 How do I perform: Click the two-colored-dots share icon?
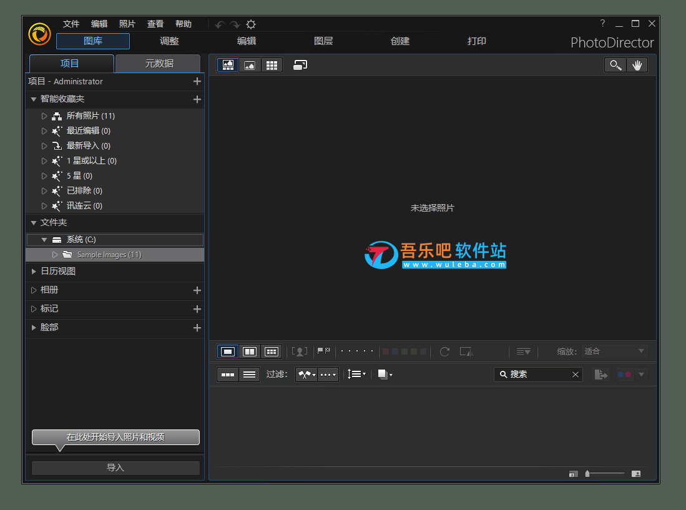pos(624,375)
